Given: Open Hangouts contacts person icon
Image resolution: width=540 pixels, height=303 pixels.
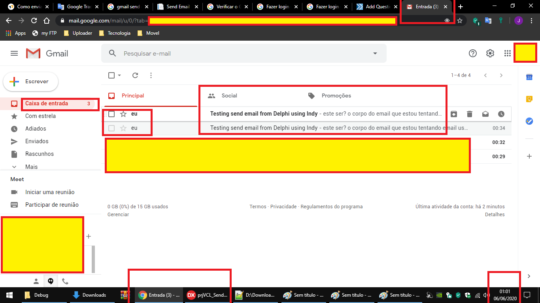Looking at the screenshot, I should 36,281.
